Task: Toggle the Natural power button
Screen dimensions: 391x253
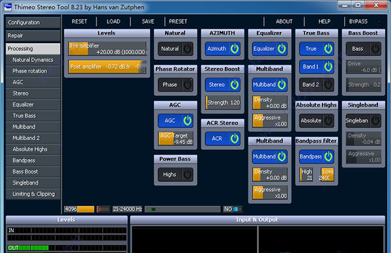Action: [175, 49]
